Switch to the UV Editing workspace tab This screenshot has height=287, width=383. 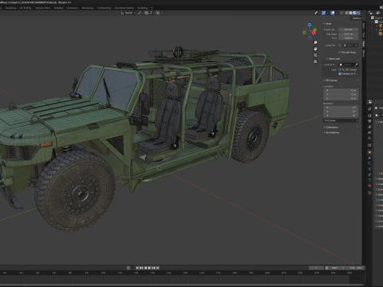(26, 8)
